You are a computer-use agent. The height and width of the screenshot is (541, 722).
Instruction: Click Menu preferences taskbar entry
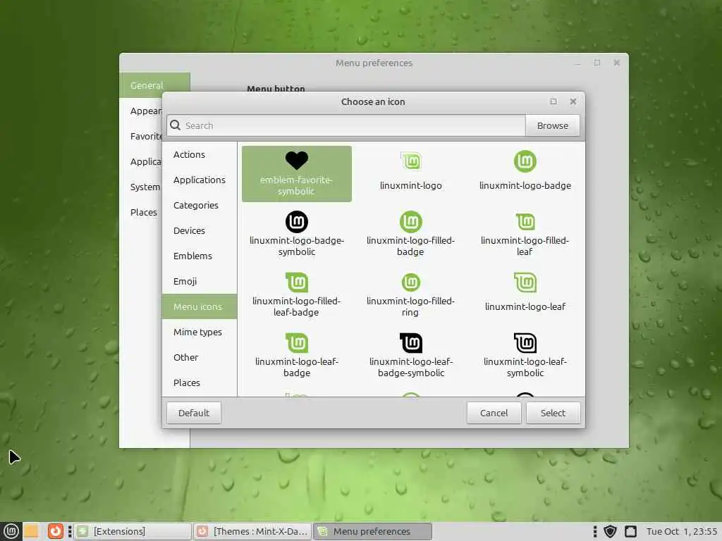[372, 531]
